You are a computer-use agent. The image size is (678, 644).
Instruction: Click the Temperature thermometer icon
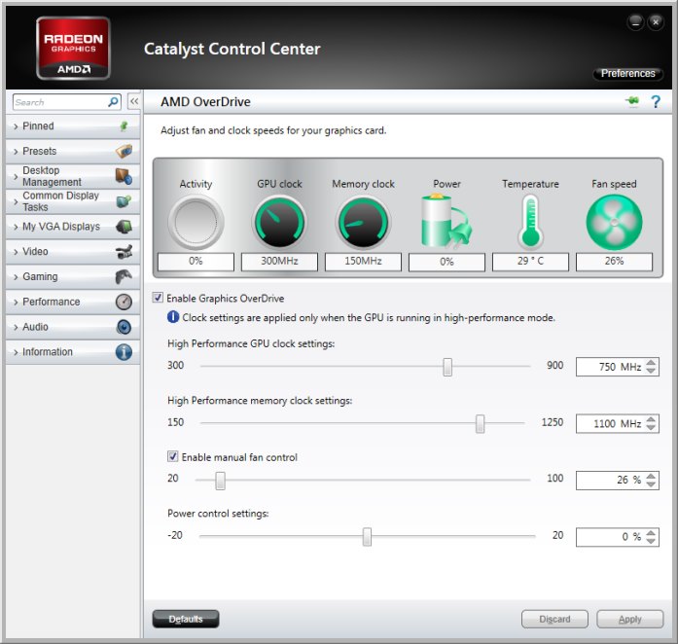click(530, 222)
